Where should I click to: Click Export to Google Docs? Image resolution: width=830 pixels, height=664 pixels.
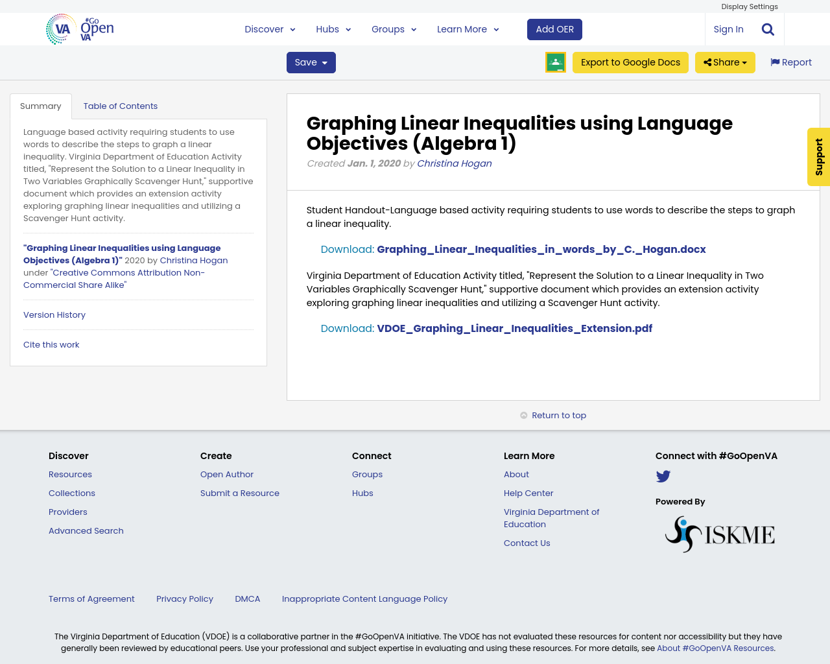pos(630,62)
